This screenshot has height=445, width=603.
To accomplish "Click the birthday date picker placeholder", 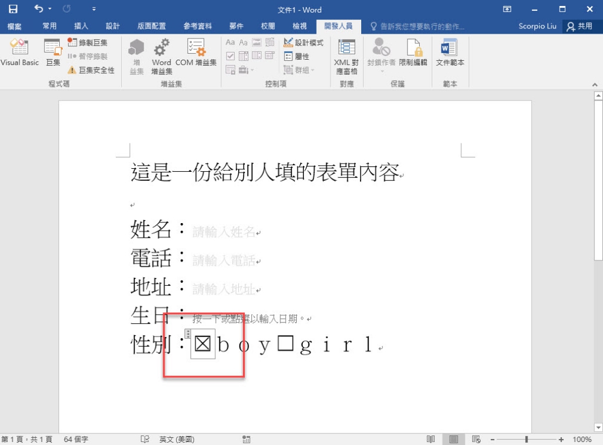I will 249,318.
